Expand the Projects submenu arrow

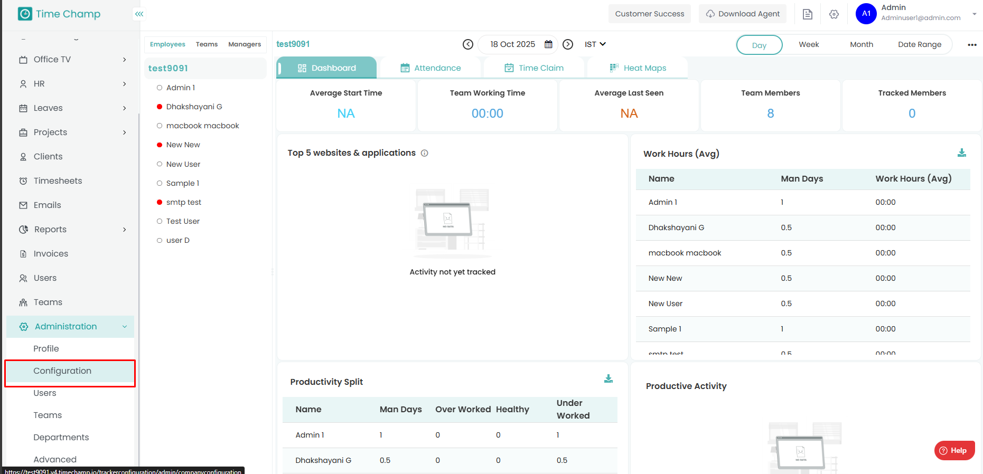(125, 132)
